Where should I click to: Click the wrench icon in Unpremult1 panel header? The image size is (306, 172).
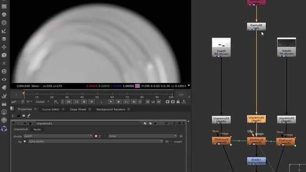[x=30, y=123]
